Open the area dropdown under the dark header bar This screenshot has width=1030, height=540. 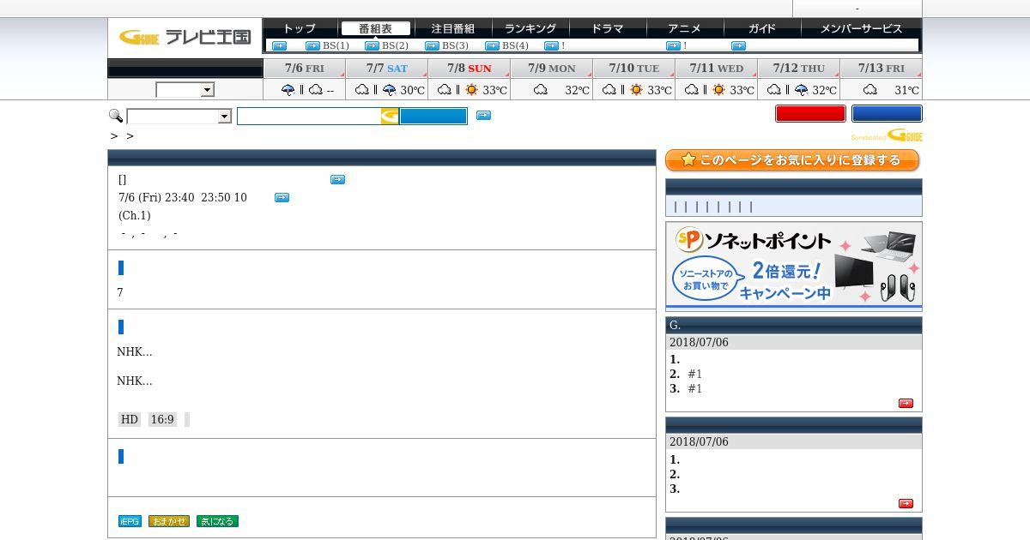pyautogui.click(x=185, y=90)
